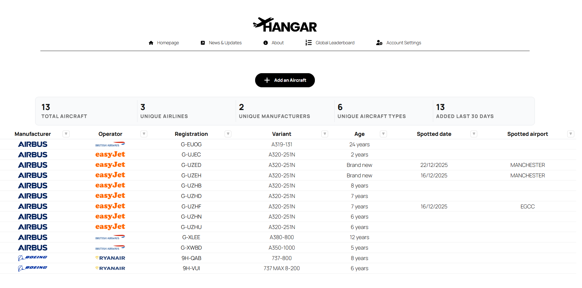582x288 pixels.
Task: Click the plus icon in Add an Aircraft
Action: (x=267, y=80)
